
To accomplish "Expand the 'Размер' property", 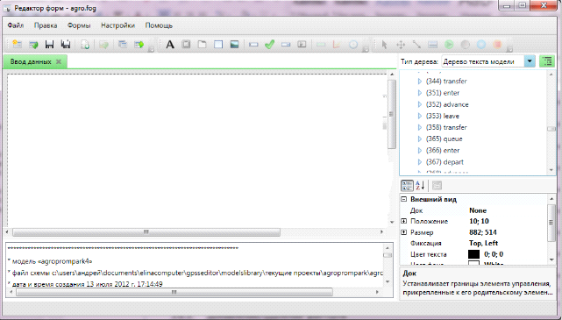I will pyautogui.click(x=404, y=232).
